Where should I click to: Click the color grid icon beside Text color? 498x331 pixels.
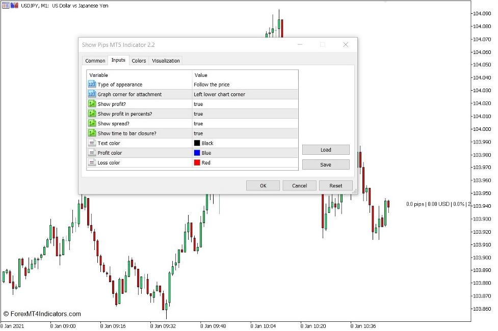point(92,143)
